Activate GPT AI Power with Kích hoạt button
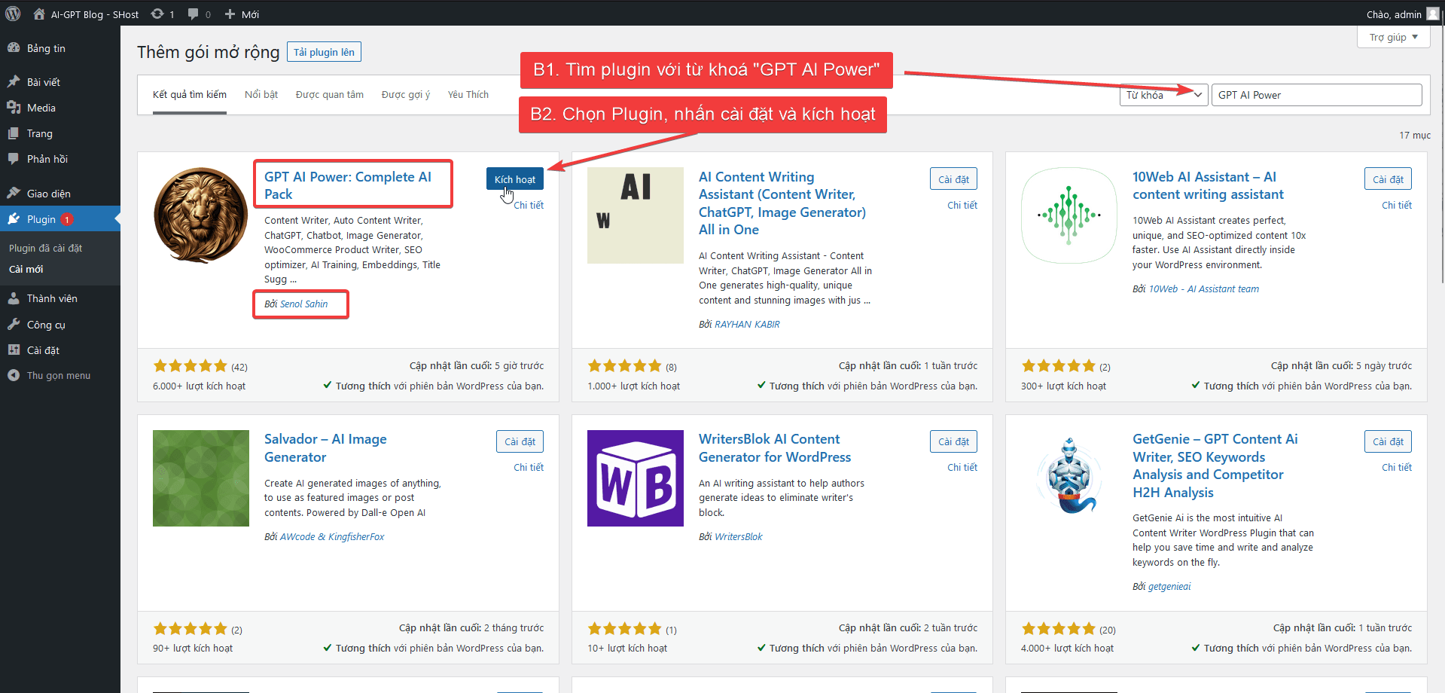Image resolution: width=1445 pixels, height=693 pixels. [514, 179]
